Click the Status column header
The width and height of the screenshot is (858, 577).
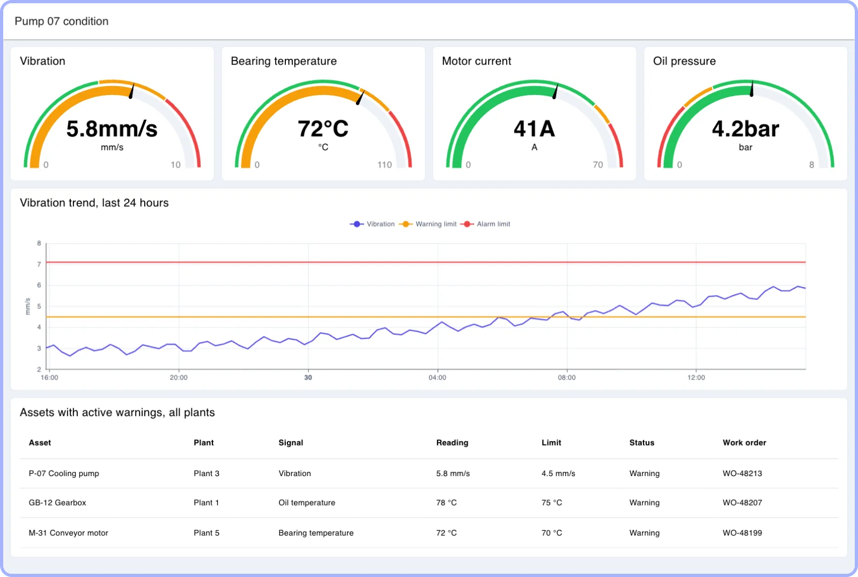pyautogui.click(x=642, y=443)
